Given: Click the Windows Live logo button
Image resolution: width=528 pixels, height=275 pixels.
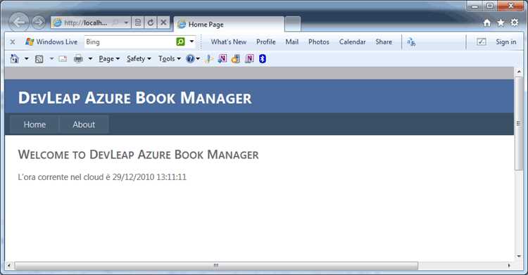Looking at the screenshot, I should point(51,41).
